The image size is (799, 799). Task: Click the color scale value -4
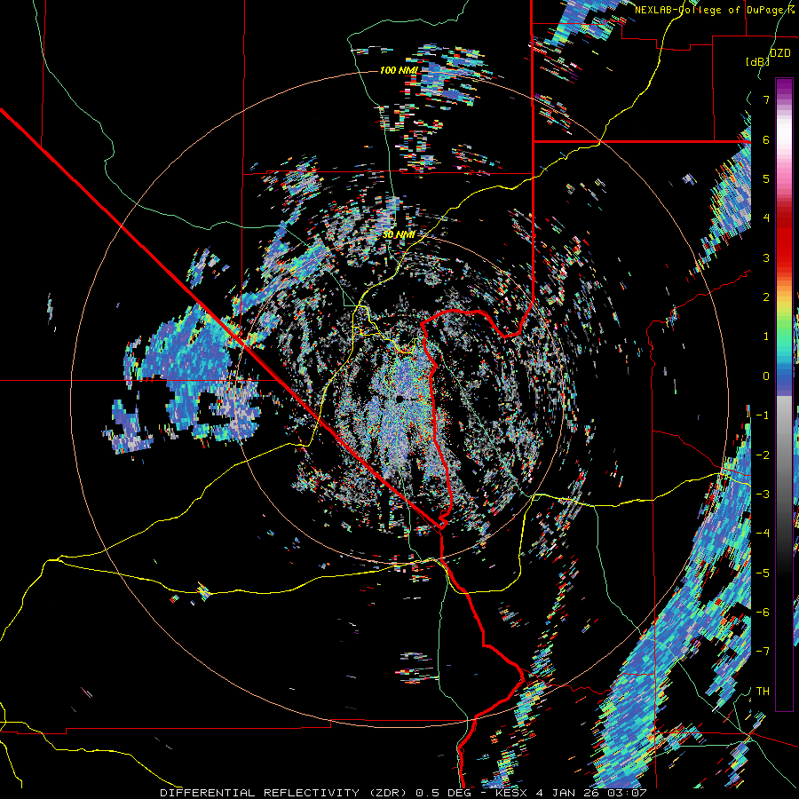pos(763,534)
